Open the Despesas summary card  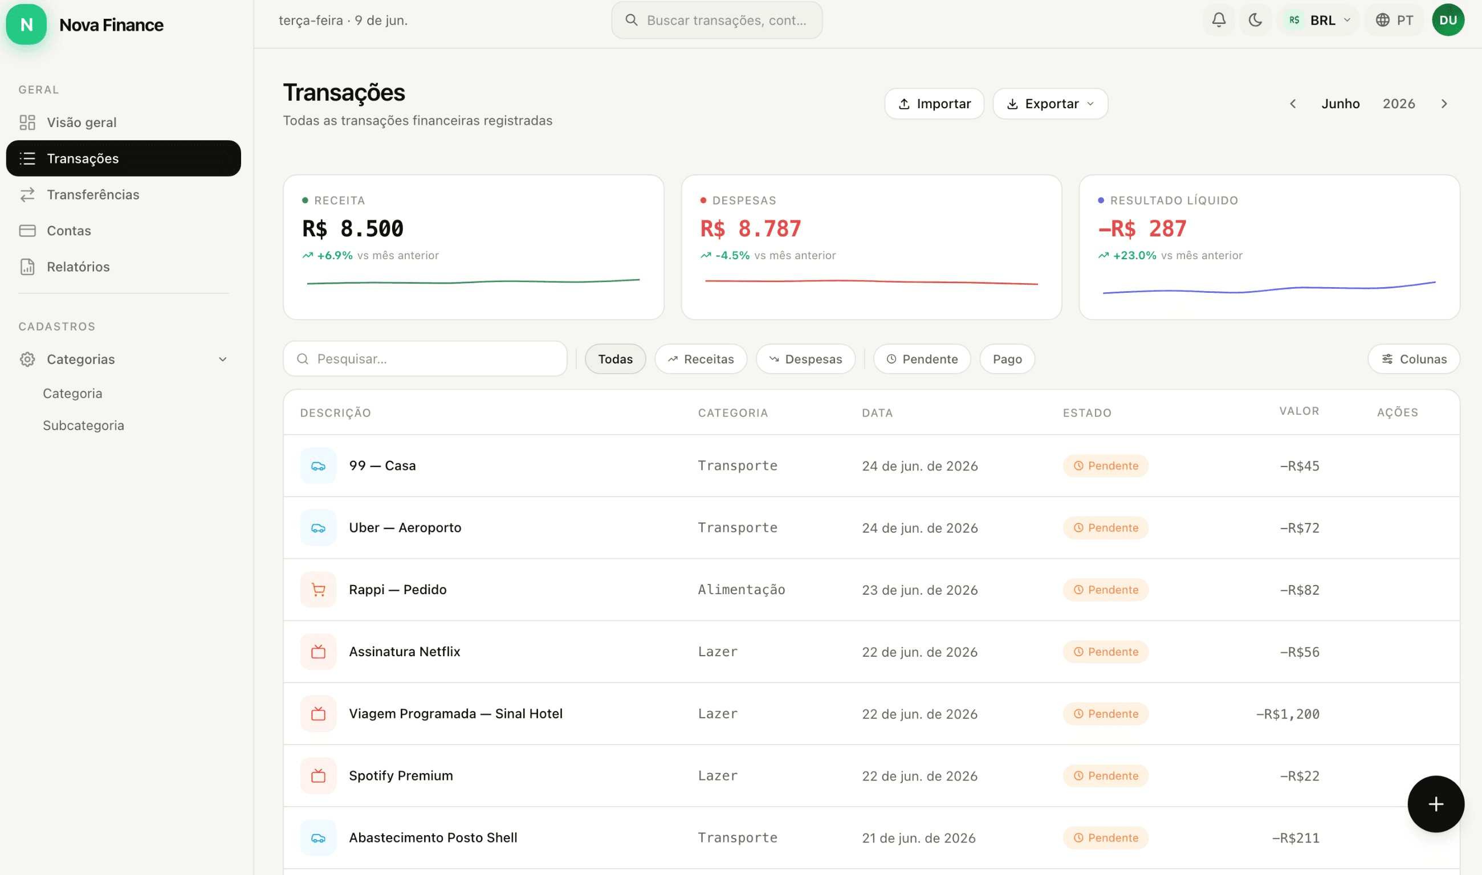pos(871,247)
